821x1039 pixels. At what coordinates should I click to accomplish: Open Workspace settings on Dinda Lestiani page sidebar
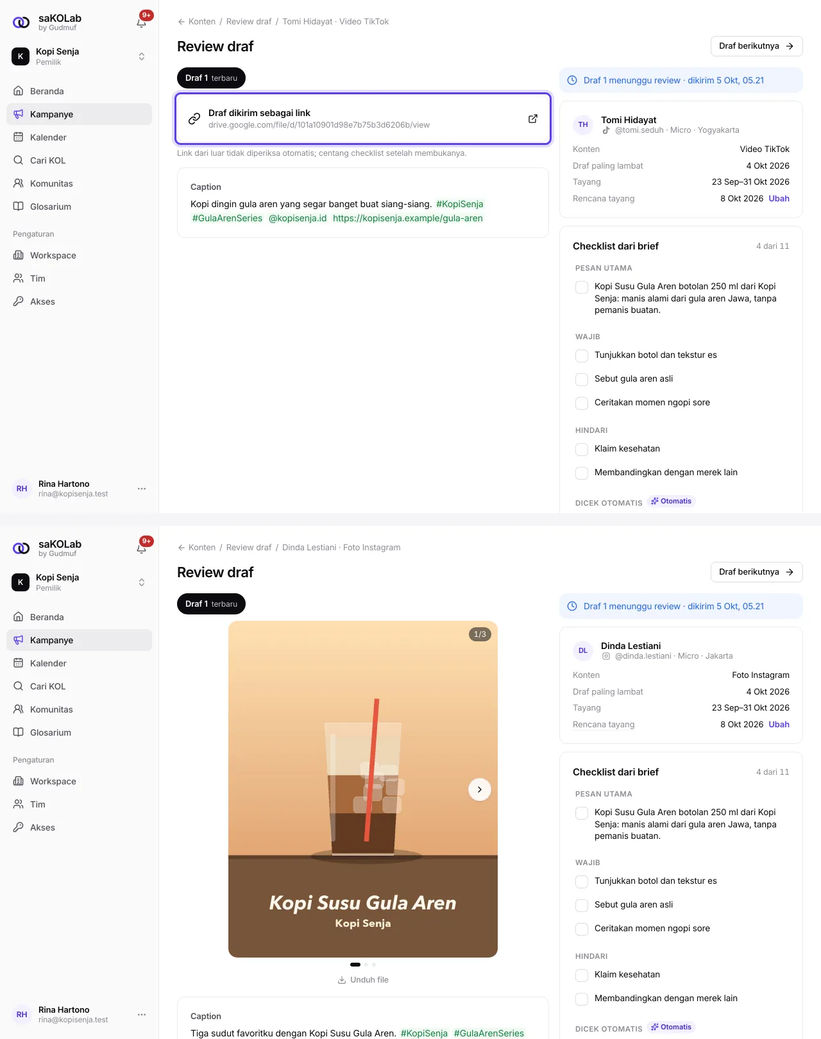pyautogui.click(x=79, y=781)
